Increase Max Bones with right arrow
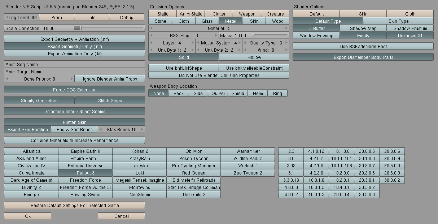This screenshot has width=438, height=224. click(x=142, y=129)
